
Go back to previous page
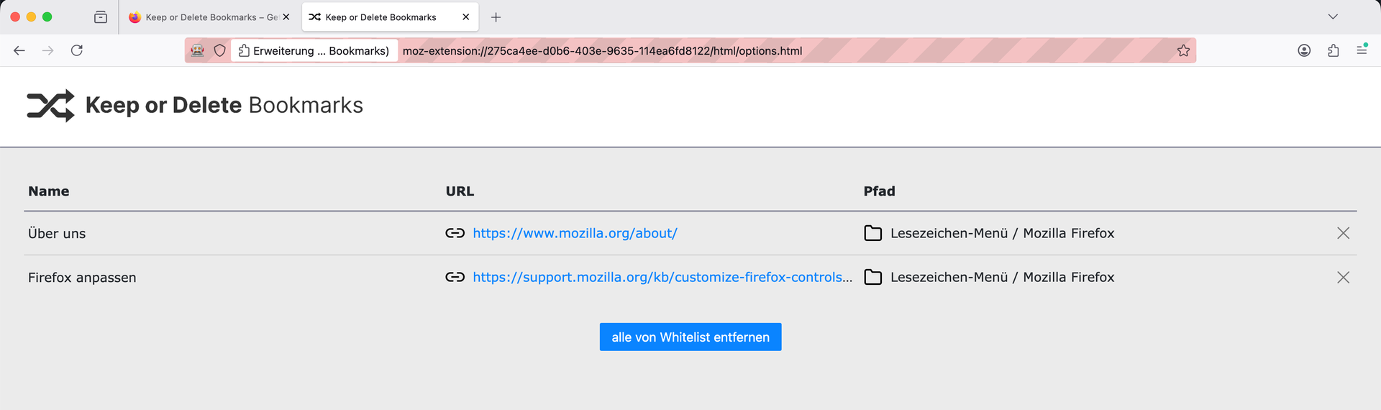point(19,50)
